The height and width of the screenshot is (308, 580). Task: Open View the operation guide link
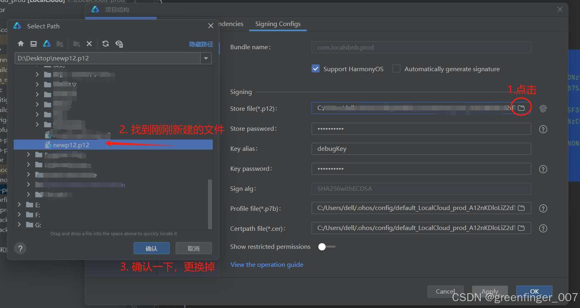click(x=267, y=265)
